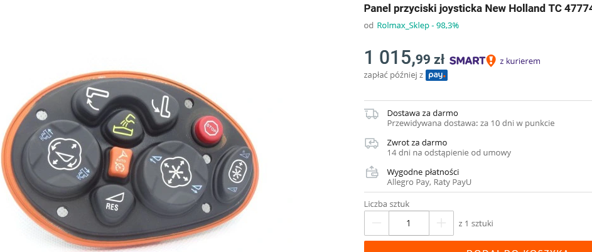Screen dimensions: 592x252
Task: Open the 'Zwrot za darmo' details
Action: [417, 142]
